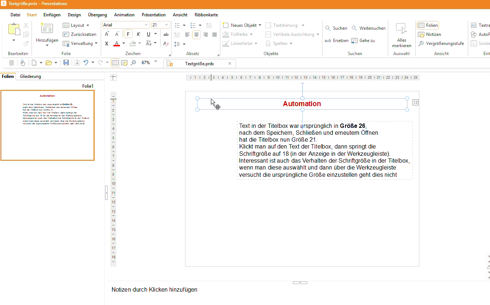Click Ersetzen replace button
Image resolution: width=490 pixels, height=305 pixels.
tap(337, 41)
